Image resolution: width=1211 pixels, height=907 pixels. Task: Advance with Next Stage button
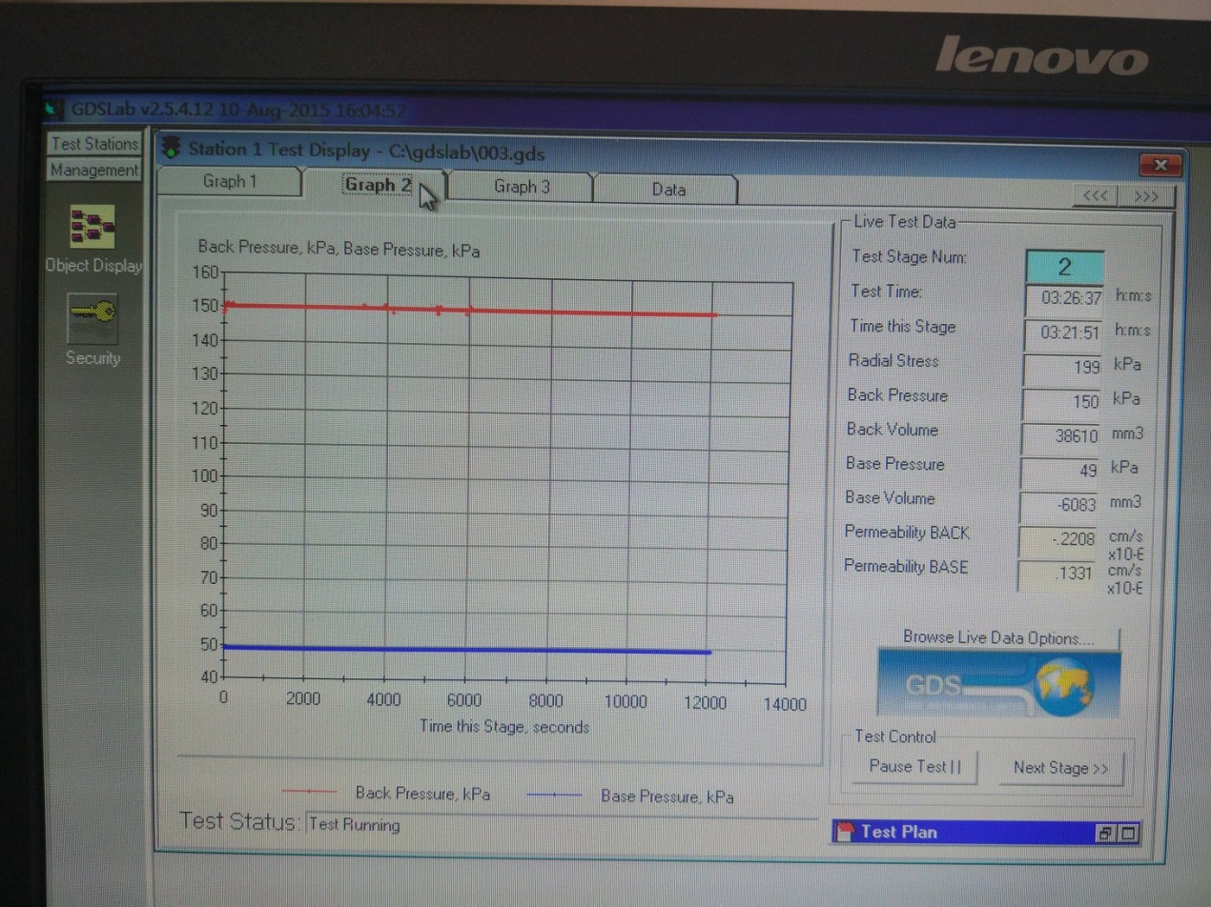(x=1060, y=768)
